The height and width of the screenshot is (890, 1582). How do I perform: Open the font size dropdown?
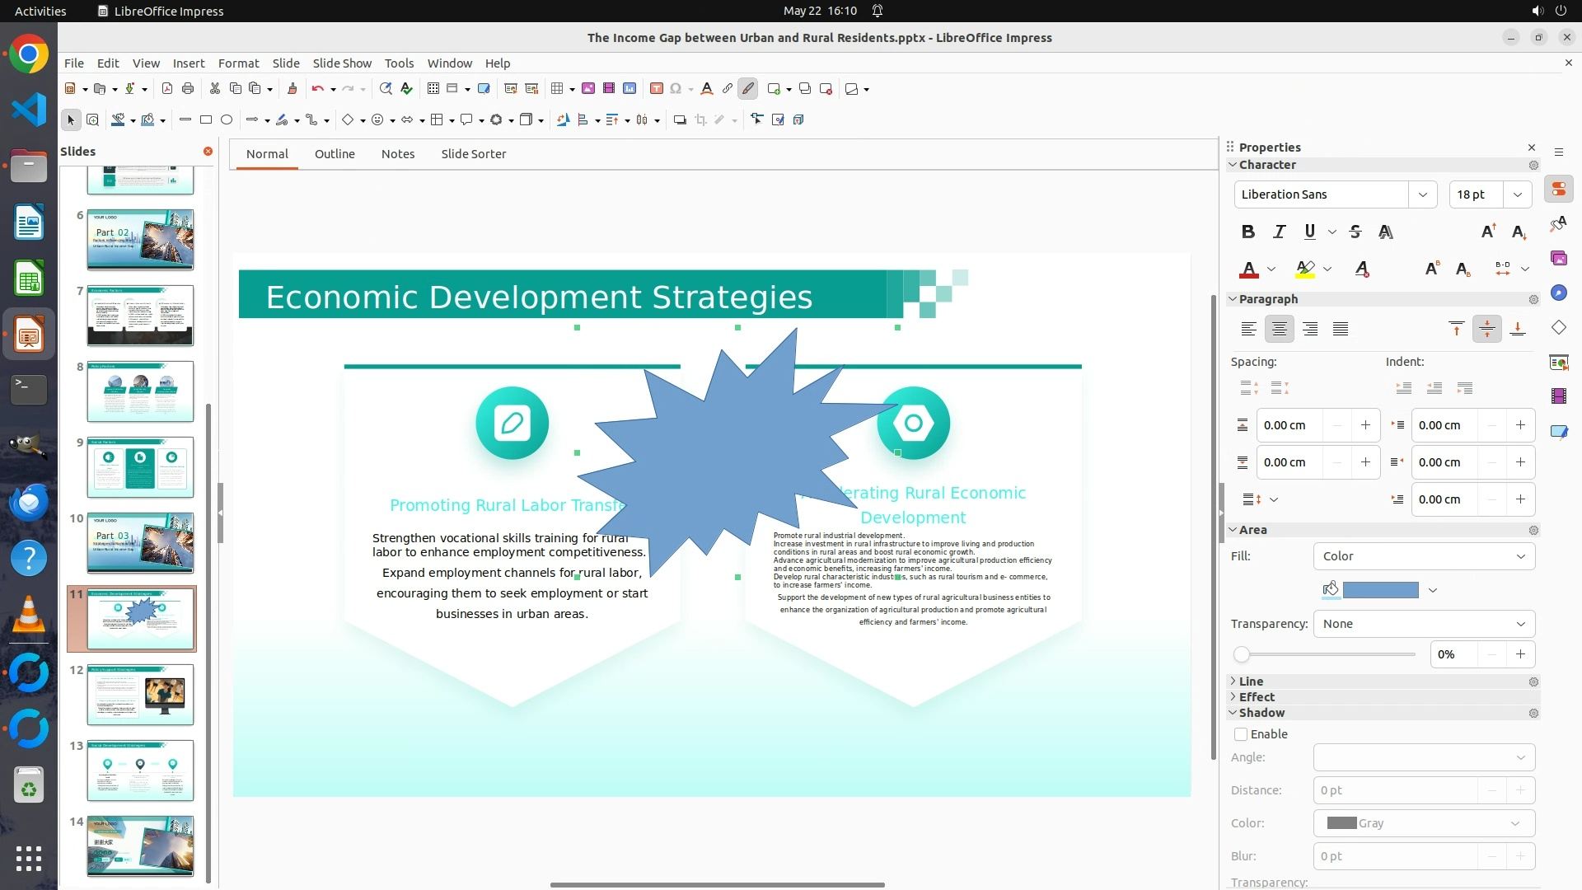click(1517, 194)
